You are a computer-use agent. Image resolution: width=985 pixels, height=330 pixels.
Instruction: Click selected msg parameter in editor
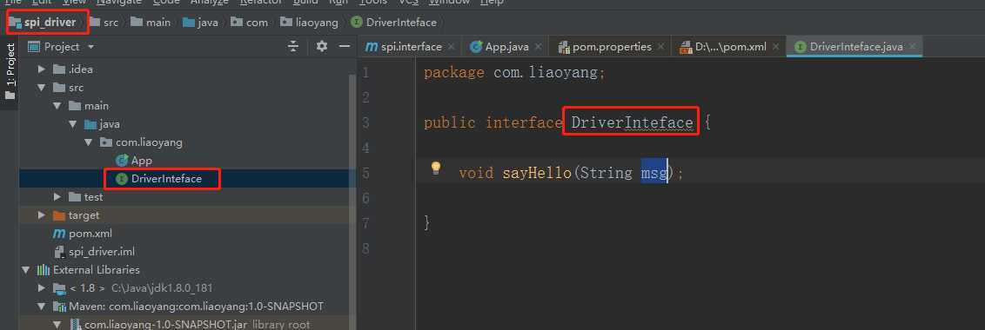point(653,173)
